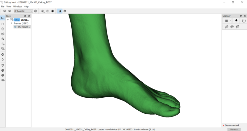Undock the Scanner panel with float button

coord(241,16)
